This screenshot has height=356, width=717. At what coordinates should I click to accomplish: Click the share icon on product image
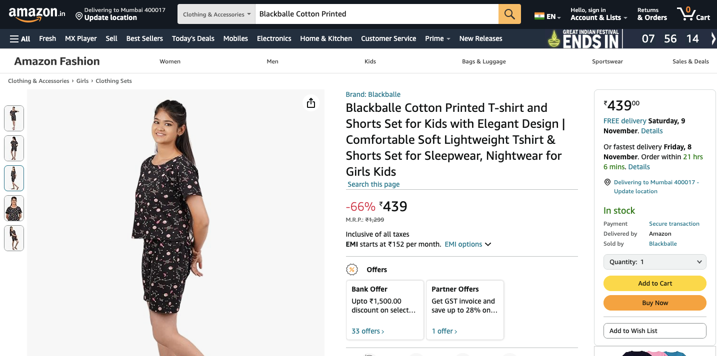311,103
